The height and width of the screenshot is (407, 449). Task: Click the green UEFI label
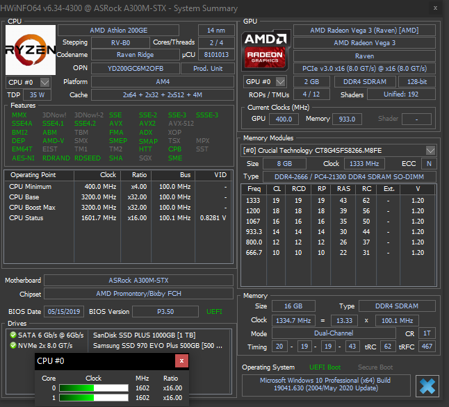click(x=214, y=312)
